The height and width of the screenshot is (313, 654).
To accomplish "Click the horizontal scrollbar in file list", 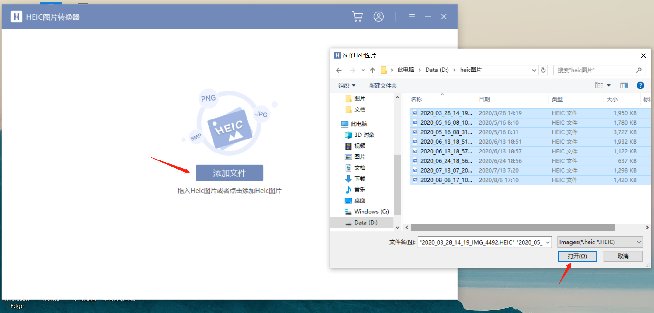I will click(513, 227).
